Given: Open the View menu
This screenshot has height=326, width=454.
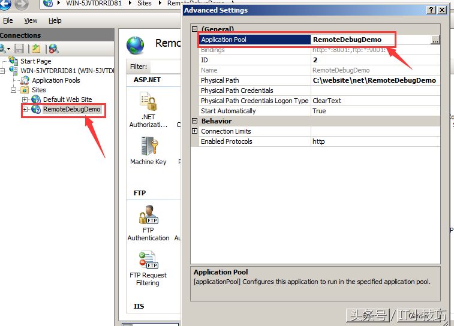Looking at the screenshot, I should [x=31, y=20].
